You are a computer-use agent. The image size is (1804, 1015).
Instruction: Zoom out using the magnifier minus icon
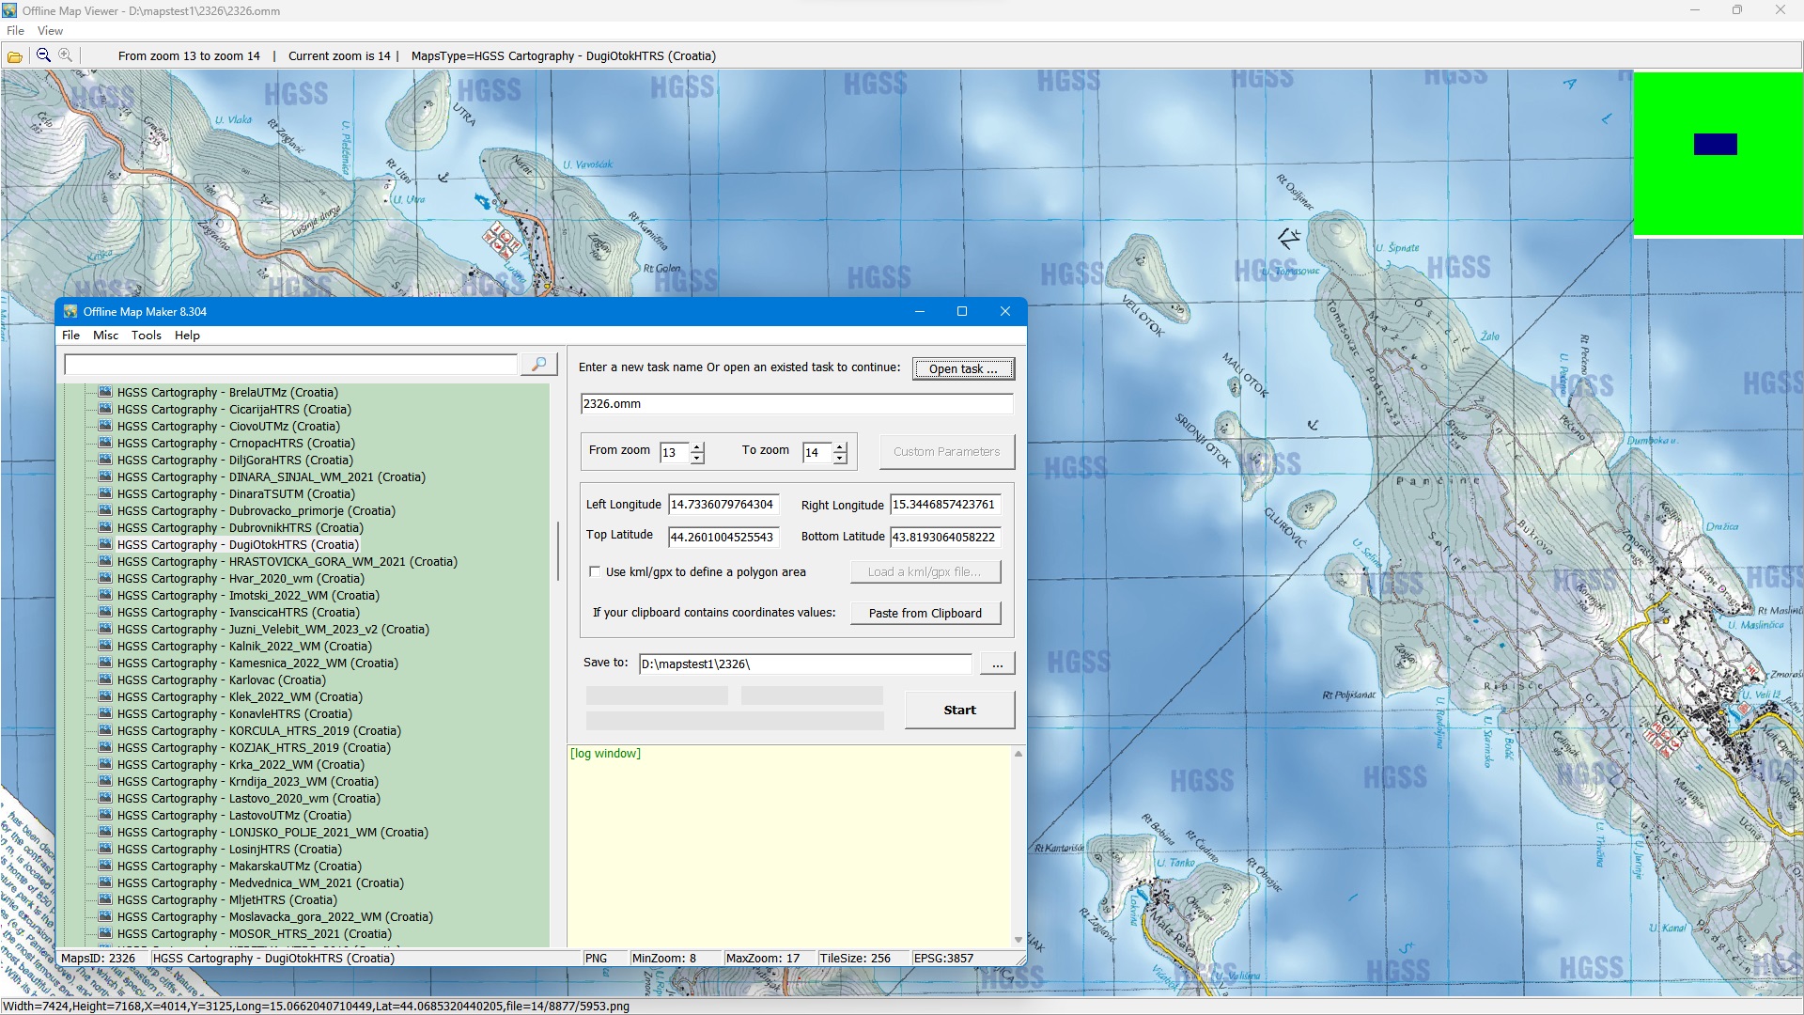(43, 55)
